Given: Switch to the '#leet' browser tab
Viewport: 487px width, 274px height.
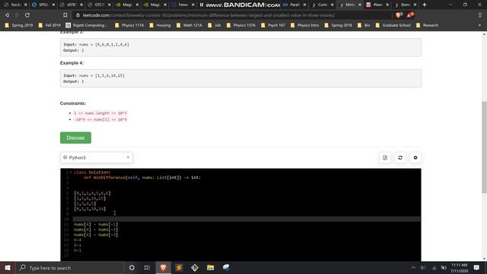Looking at the screenshot, I should pos(377,5).
